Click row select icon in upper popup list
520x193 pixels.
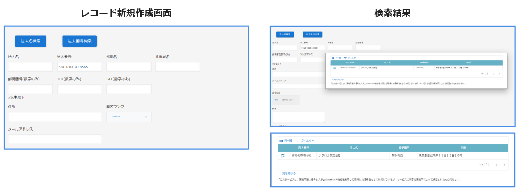click(334, 68)
